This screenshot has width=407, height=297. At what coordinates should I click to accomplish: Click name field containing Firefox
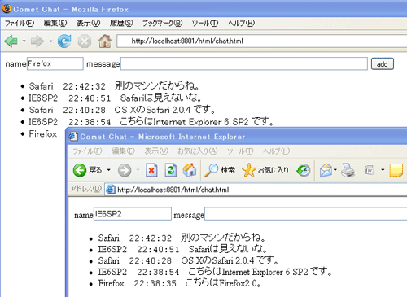point(55,63)
